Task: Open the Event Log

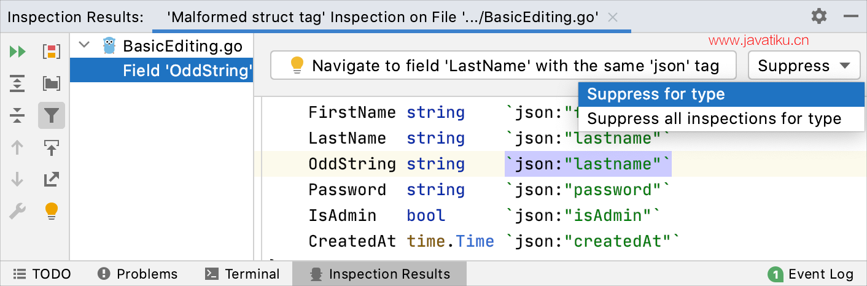Action: coord(812,274)
